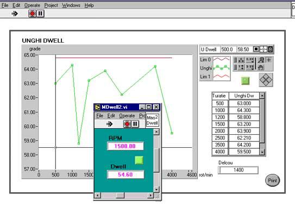Image resolution: width=295 pixels, height=209 pixels.
Task: Select the graph zoom magnifier tool
Action: (x=261, y=60)
